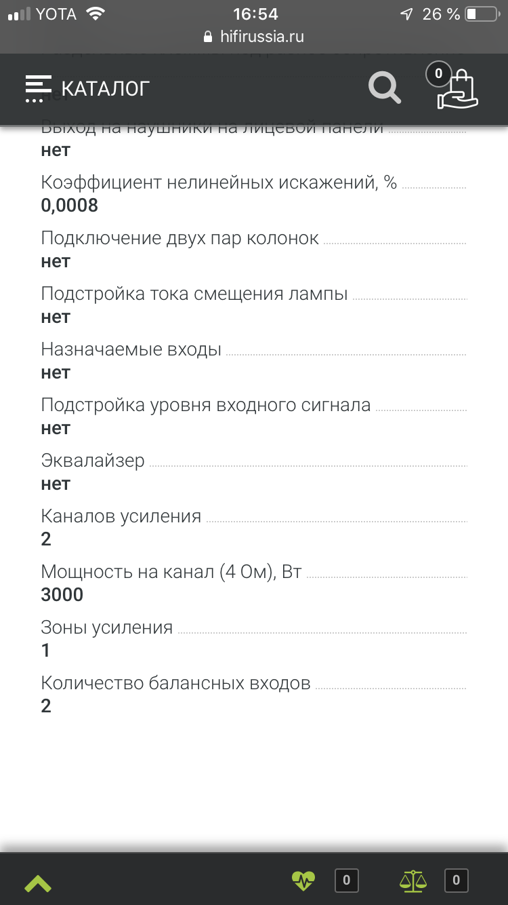Tap the 'Каналов усиления' specification label
This screenshot has height=905, width=508.
click(121, 516)
